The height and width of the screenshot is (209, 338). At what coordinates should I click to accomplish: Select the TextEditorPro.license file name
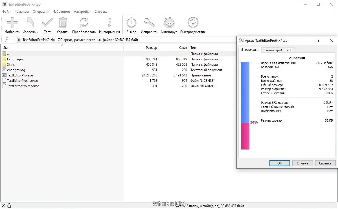tap(22, 81)
